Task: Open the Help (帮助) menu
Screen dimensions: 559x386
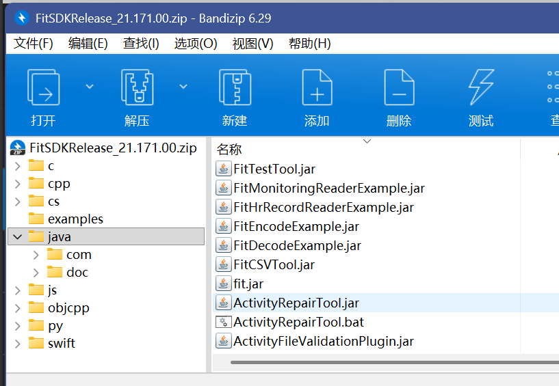Action: (x=309, y=44)
